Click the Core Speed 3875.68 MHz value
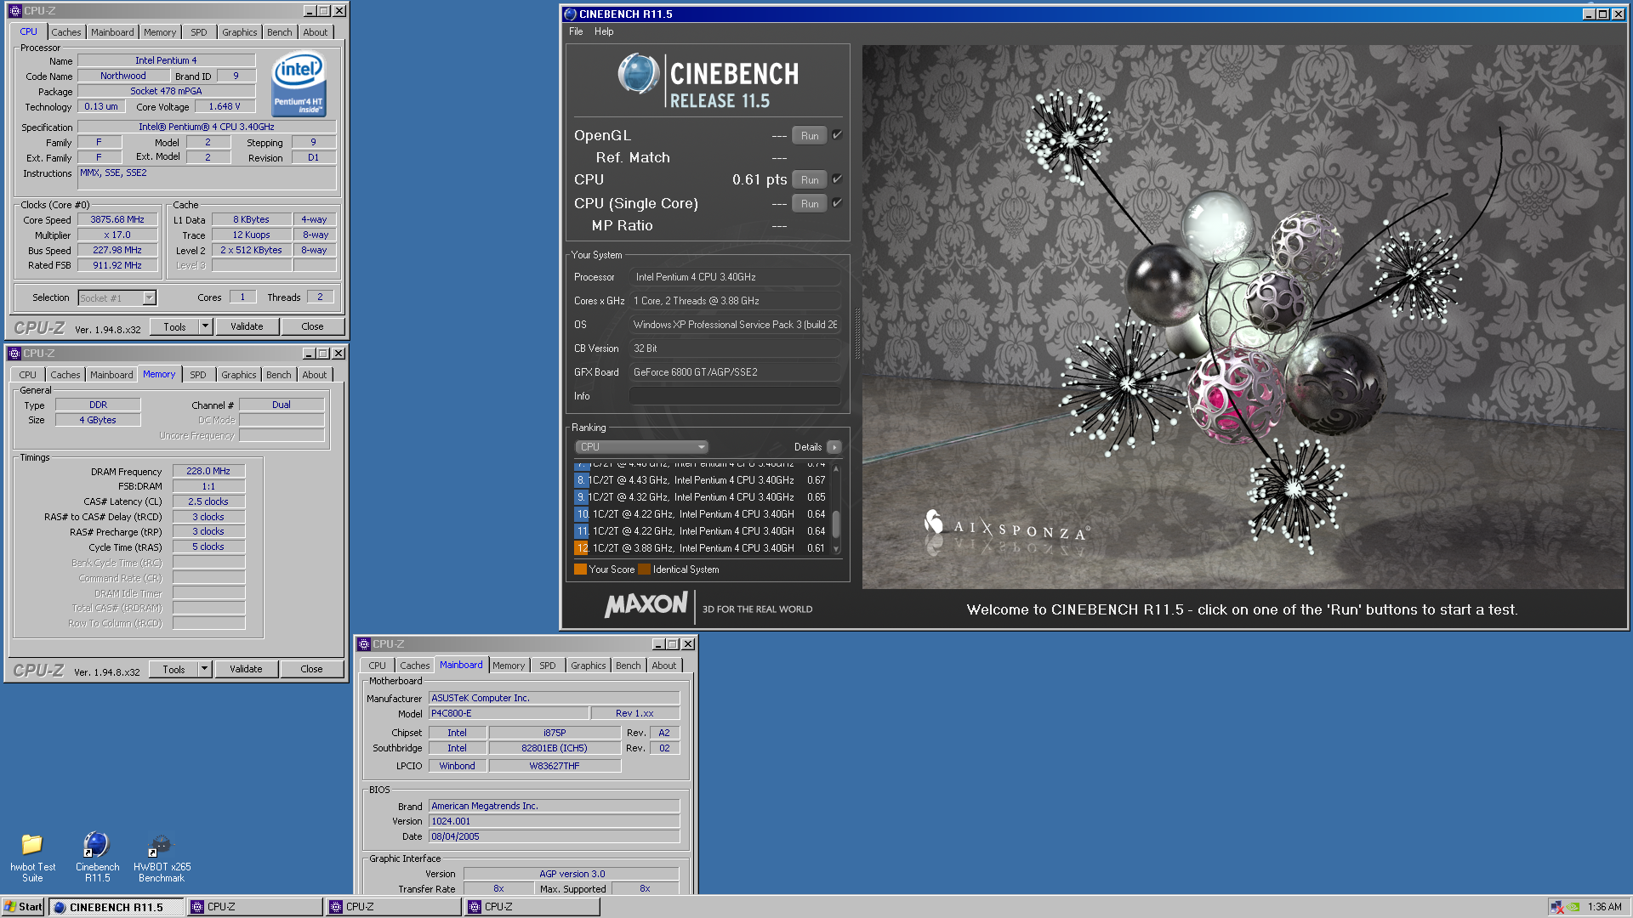 tap(117, 219)
